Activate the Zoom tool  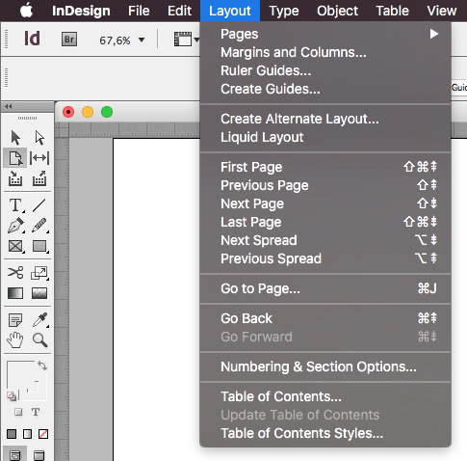(39, 339)
